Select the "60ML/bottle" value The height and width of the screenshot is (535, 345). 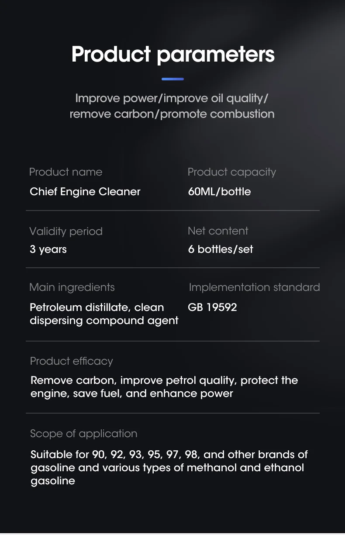pyautogui.click(x=219, y=192)
